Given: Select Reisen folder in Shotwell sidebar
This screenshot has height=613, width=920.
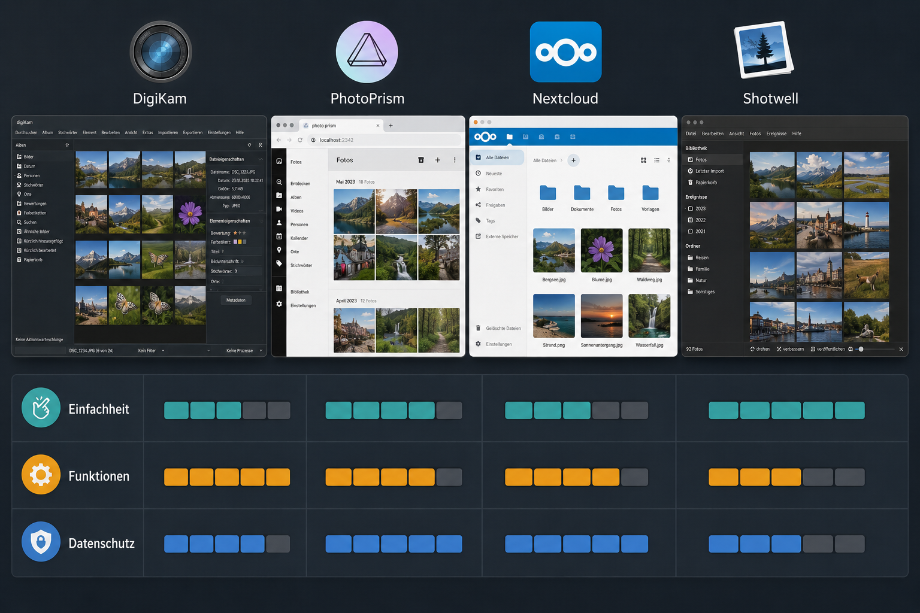Looking at the screenshot, I should [x=698, y=257].
